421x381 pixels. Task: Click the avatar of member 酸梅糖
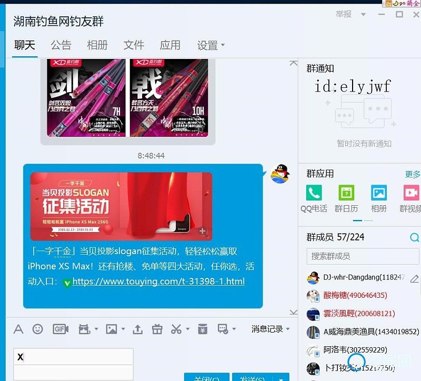point(313,296)
